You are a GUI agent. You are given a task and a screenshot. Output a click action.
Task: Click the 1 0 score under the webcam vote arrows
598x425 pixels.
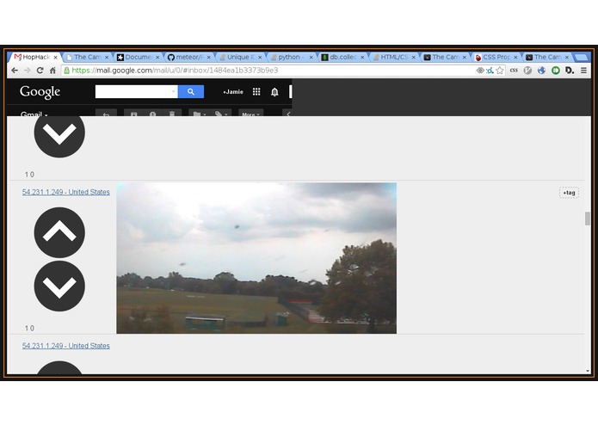click(29, 328)
